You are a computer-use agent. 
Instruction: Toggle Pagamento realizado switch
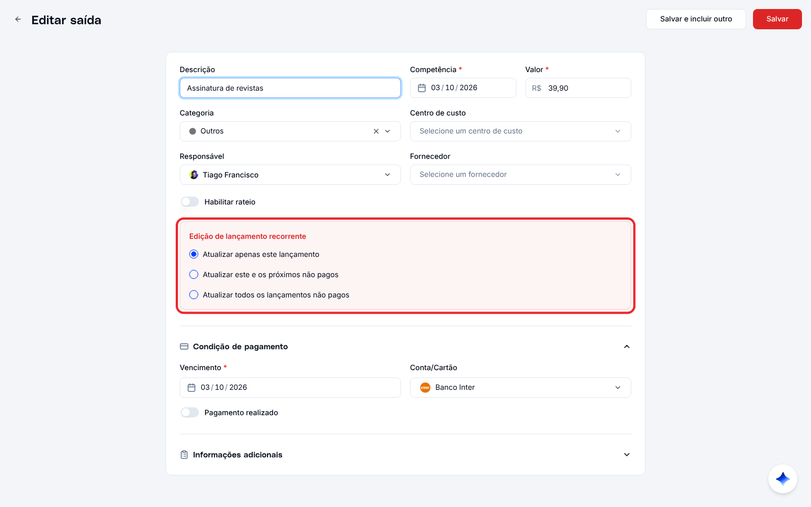tap(190, 412)
